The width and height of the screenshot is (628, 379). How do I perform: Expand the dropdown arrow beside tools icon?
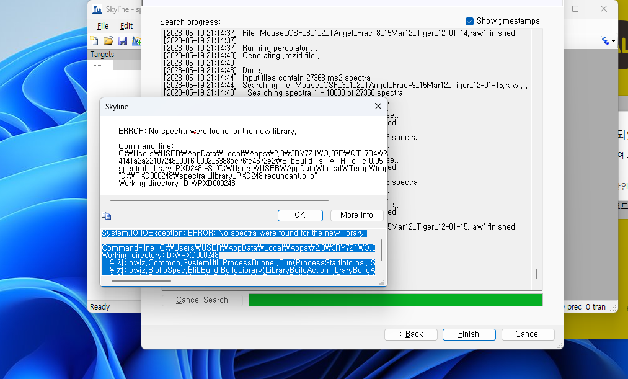coord(613,42)
